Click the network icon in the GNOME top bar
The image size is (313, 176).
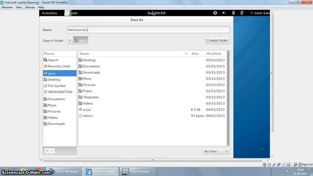click(x=233, y=13)
